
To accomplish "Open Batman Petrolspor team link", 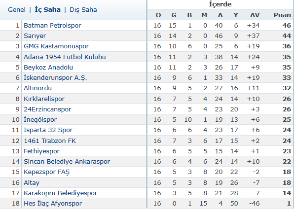I will [52, 26].
